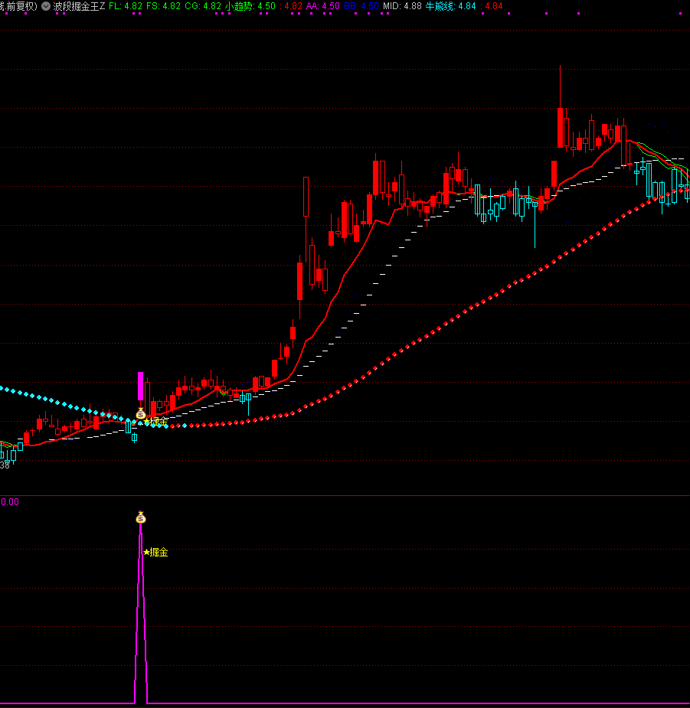Click the 前复权 adjustment label at top-left
The width and height of the screenshot is (690, 708).
[19, 6]
